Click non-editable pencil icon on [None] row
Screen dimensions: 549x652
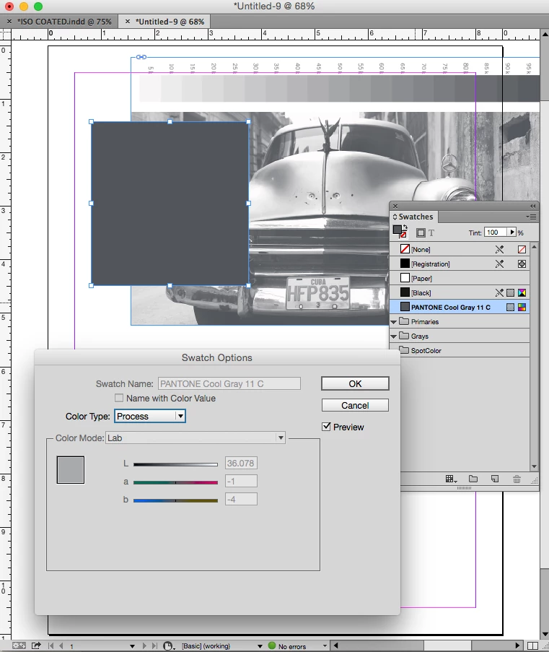499,250
